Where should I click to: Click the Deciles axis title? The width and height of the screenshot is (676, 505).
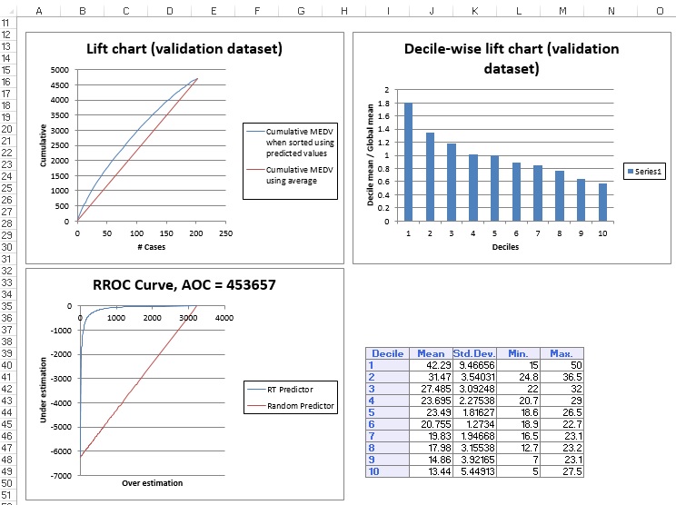tap(505, 246)
